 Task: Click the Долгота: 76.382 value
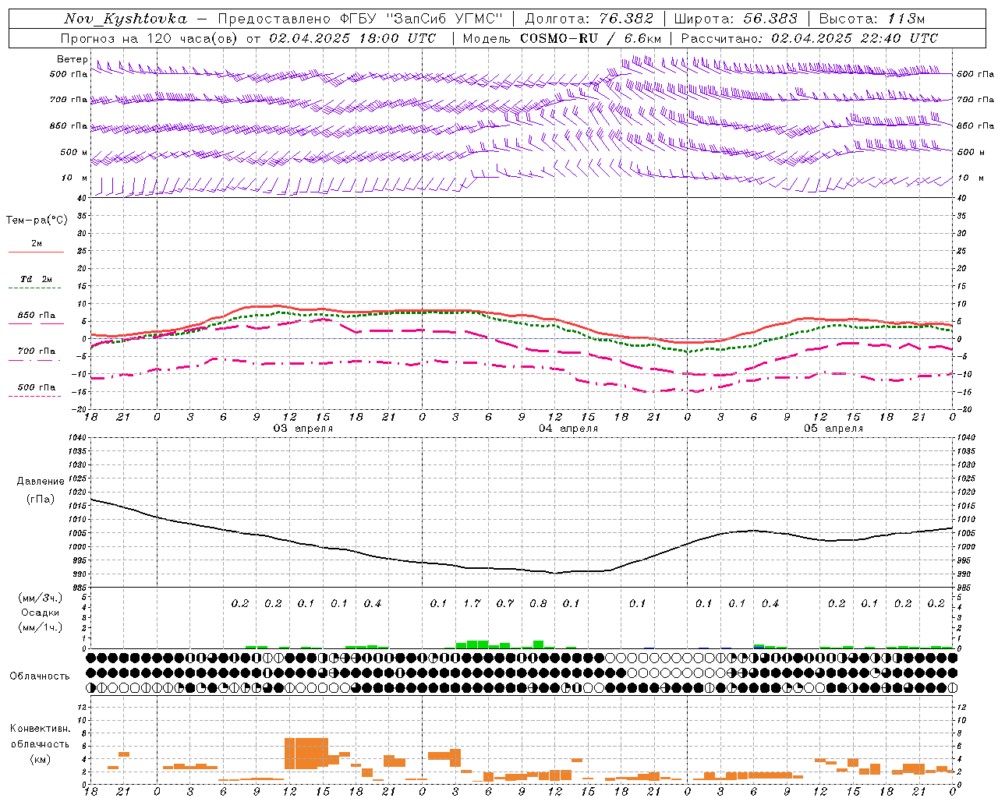tap(591, 19)
